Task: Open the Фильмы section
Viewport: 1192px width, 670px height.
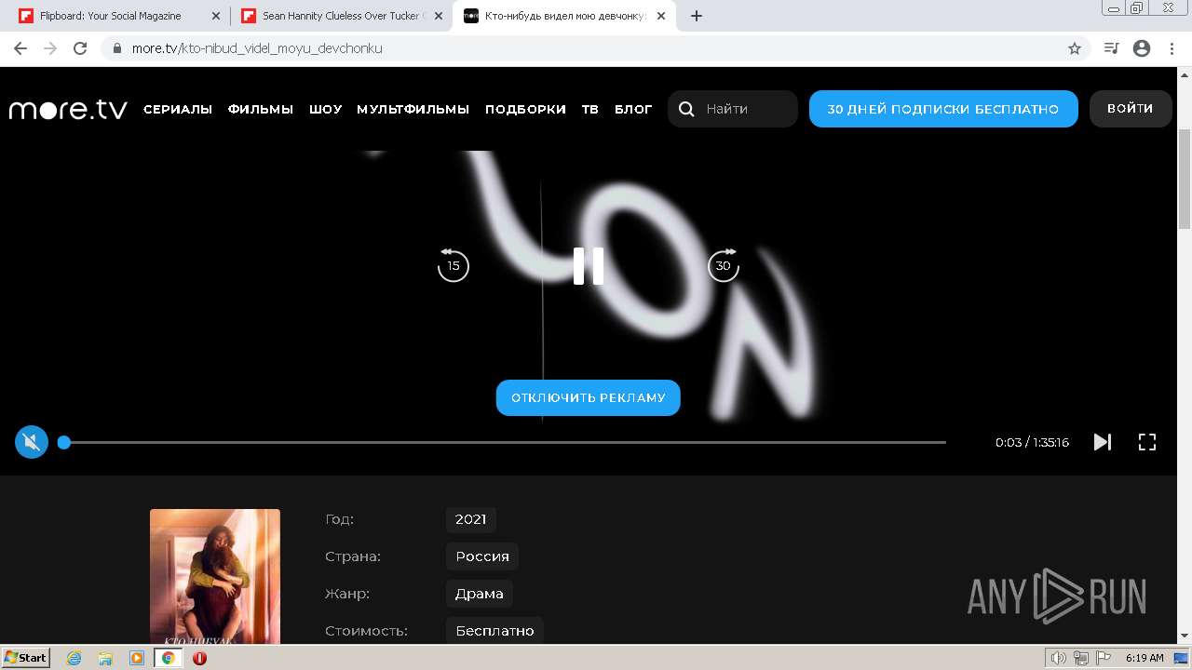Action: point(261,109)
